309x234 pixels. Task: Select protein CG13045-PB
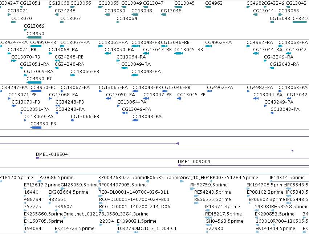[191, 95]
